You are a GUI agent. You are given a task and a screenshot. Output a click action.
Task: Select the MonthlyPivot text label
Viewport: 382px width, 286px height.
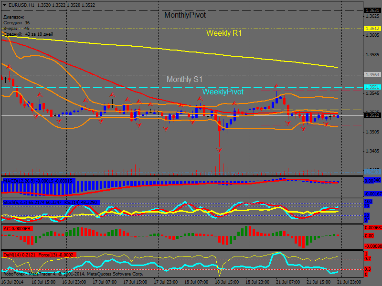pos(185,15)
